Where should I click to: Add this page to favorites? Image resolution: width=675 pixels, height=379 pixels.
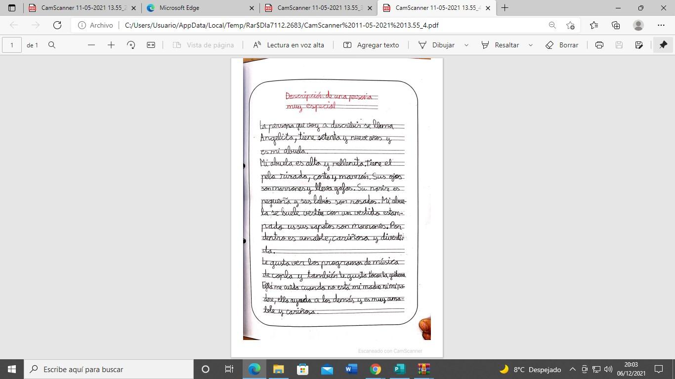pyautogui.click(x=571, y=25)
